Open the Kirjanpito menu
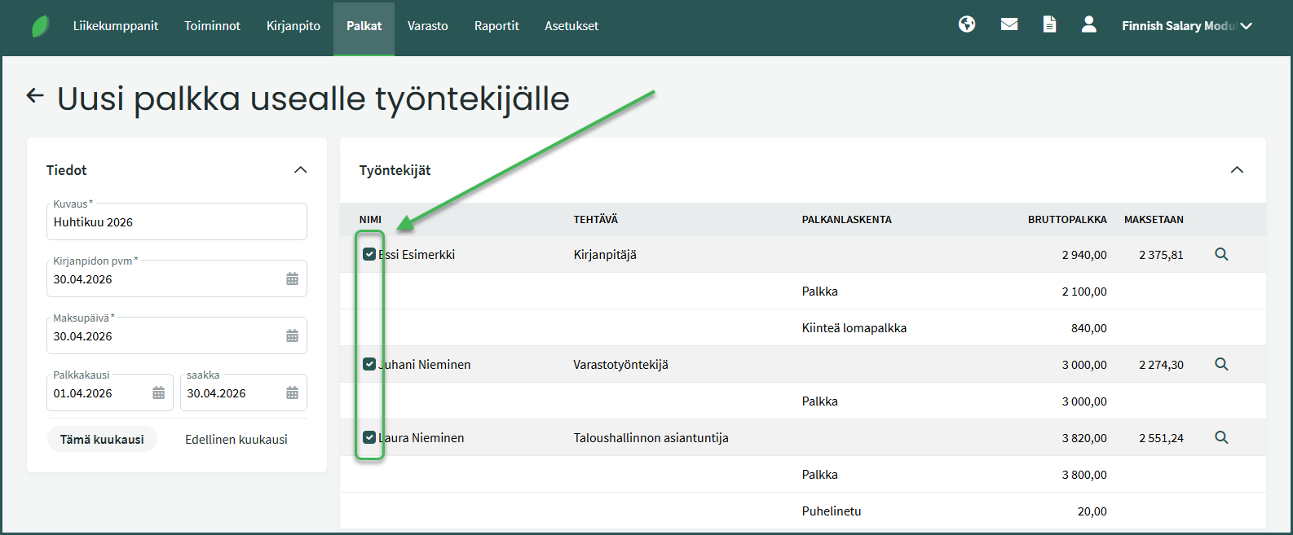 click(x=293, y=26)
